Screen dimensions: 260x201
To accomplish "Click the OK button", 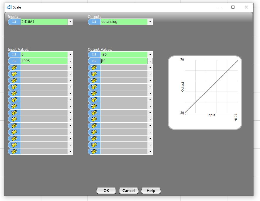I will (x=106, y=191).
